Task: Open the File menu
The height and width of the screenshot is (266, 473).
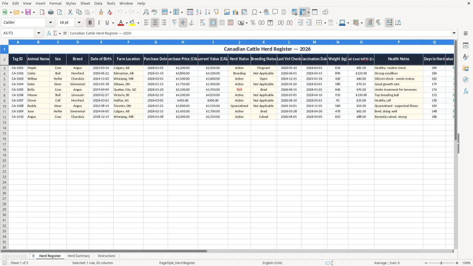Action: pyautogui.click(x=5, y=3)
